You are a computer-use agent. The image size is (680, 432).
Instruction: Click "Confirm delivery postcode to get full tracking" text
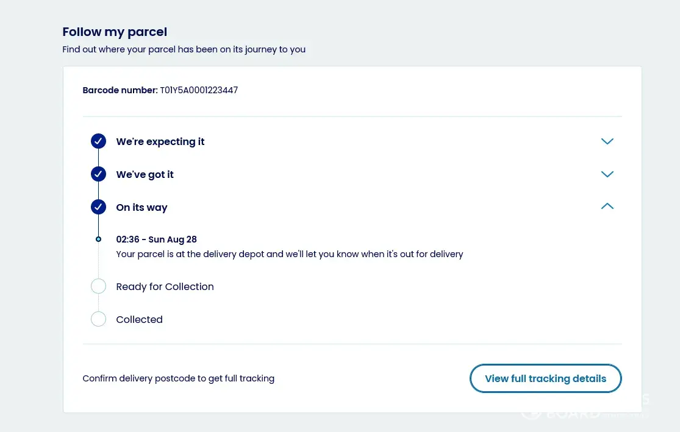[179, 378]
